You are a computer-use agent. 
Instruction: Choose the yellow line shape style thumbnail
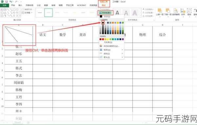[75, 13]
